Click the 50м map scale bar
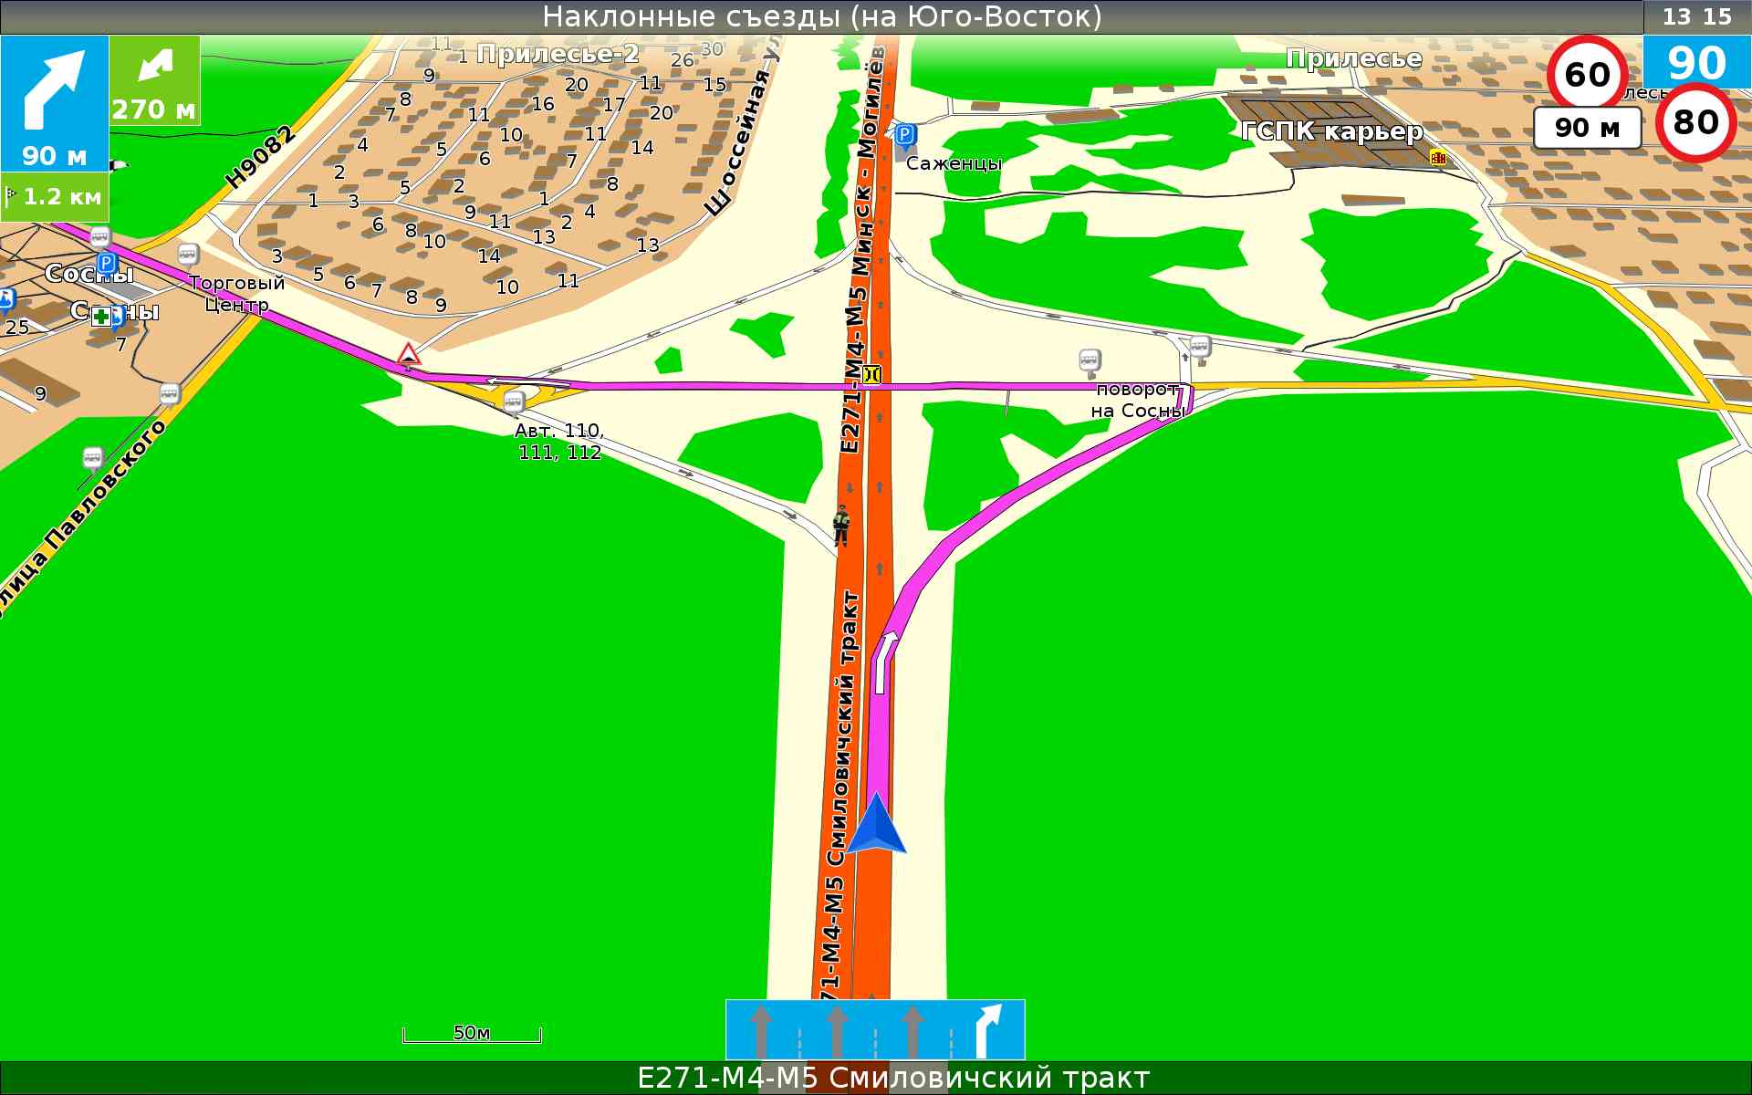The height and width of the screenshot is (1095, 1752). [x=472, y=1034]
